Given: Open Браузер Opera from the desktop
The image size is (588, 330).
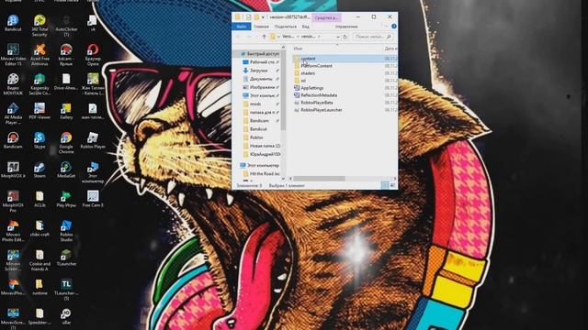Looking at the screenshot, I should tap(93, 55).
